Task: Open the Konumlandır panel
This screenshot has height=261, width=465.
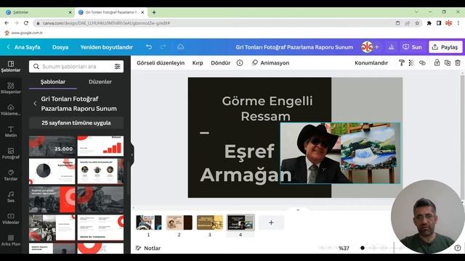Action: point(371,63)
